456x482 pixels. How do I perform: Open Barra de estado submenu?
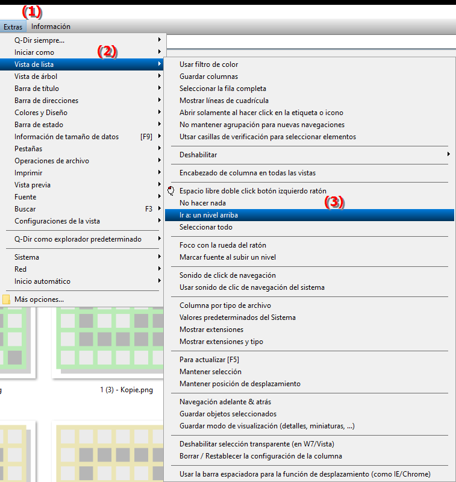click(83, 125)
